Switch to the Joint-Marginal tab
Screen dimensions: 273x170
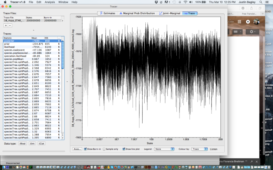pyautogui.click(x=170, y=13)
